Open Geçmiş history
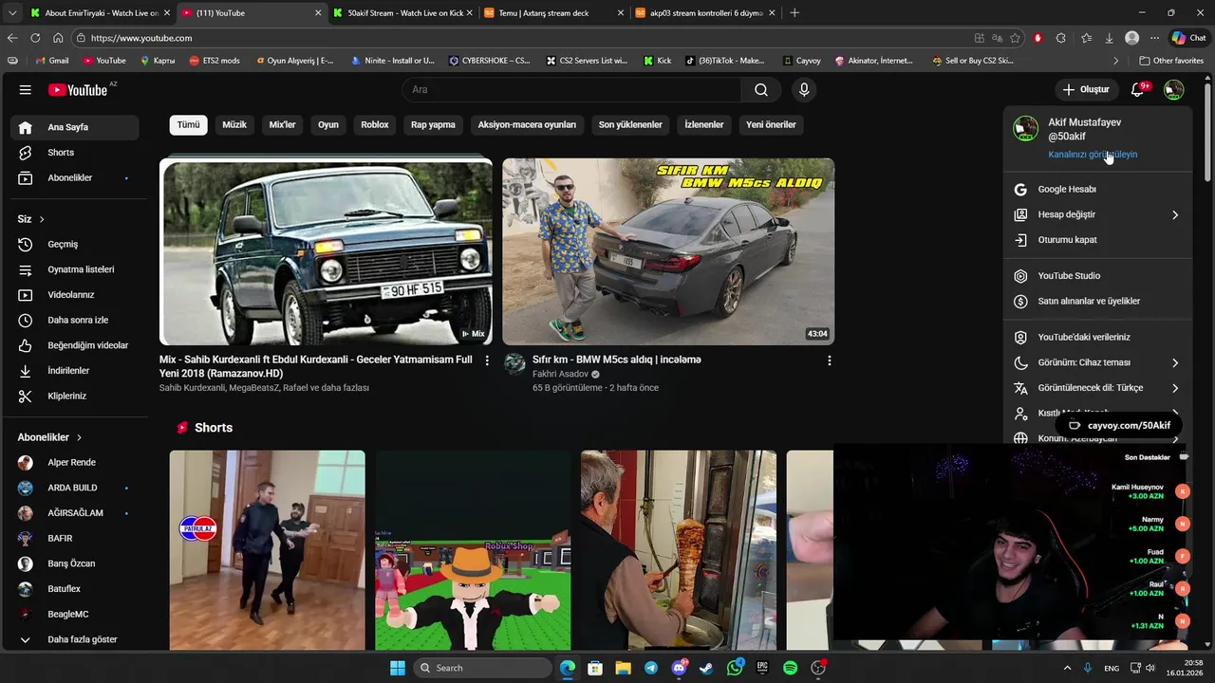This screenshot has height=683, width=1215. 75,244
